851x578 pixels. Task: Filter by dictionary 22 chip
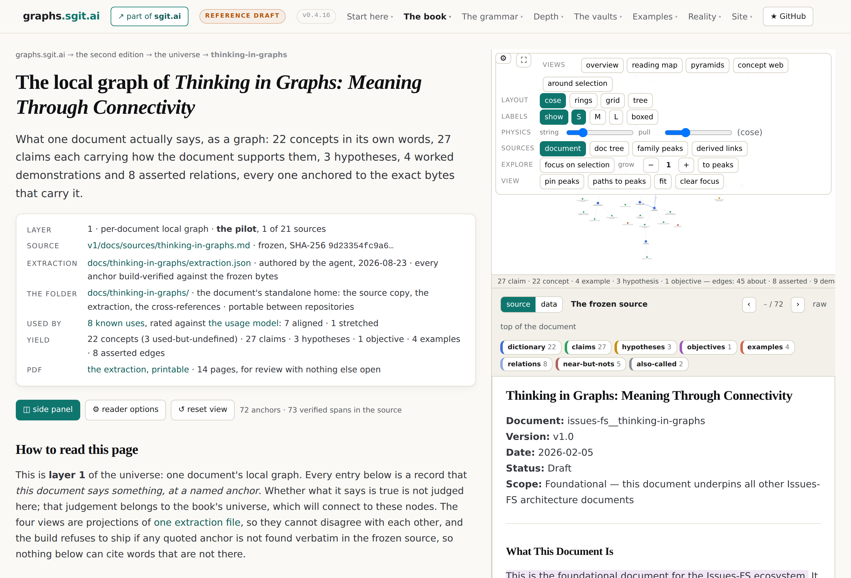point(531,347)
